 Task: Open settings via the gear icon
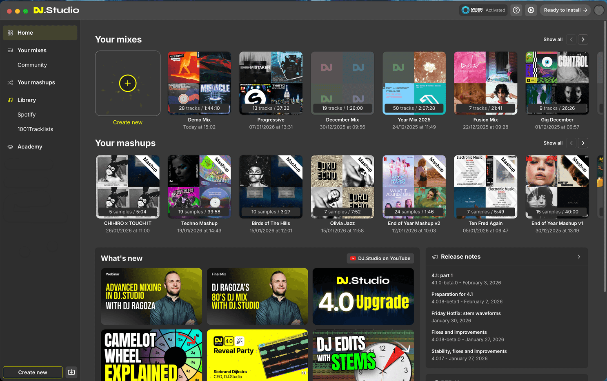click(x=531, y=10)
